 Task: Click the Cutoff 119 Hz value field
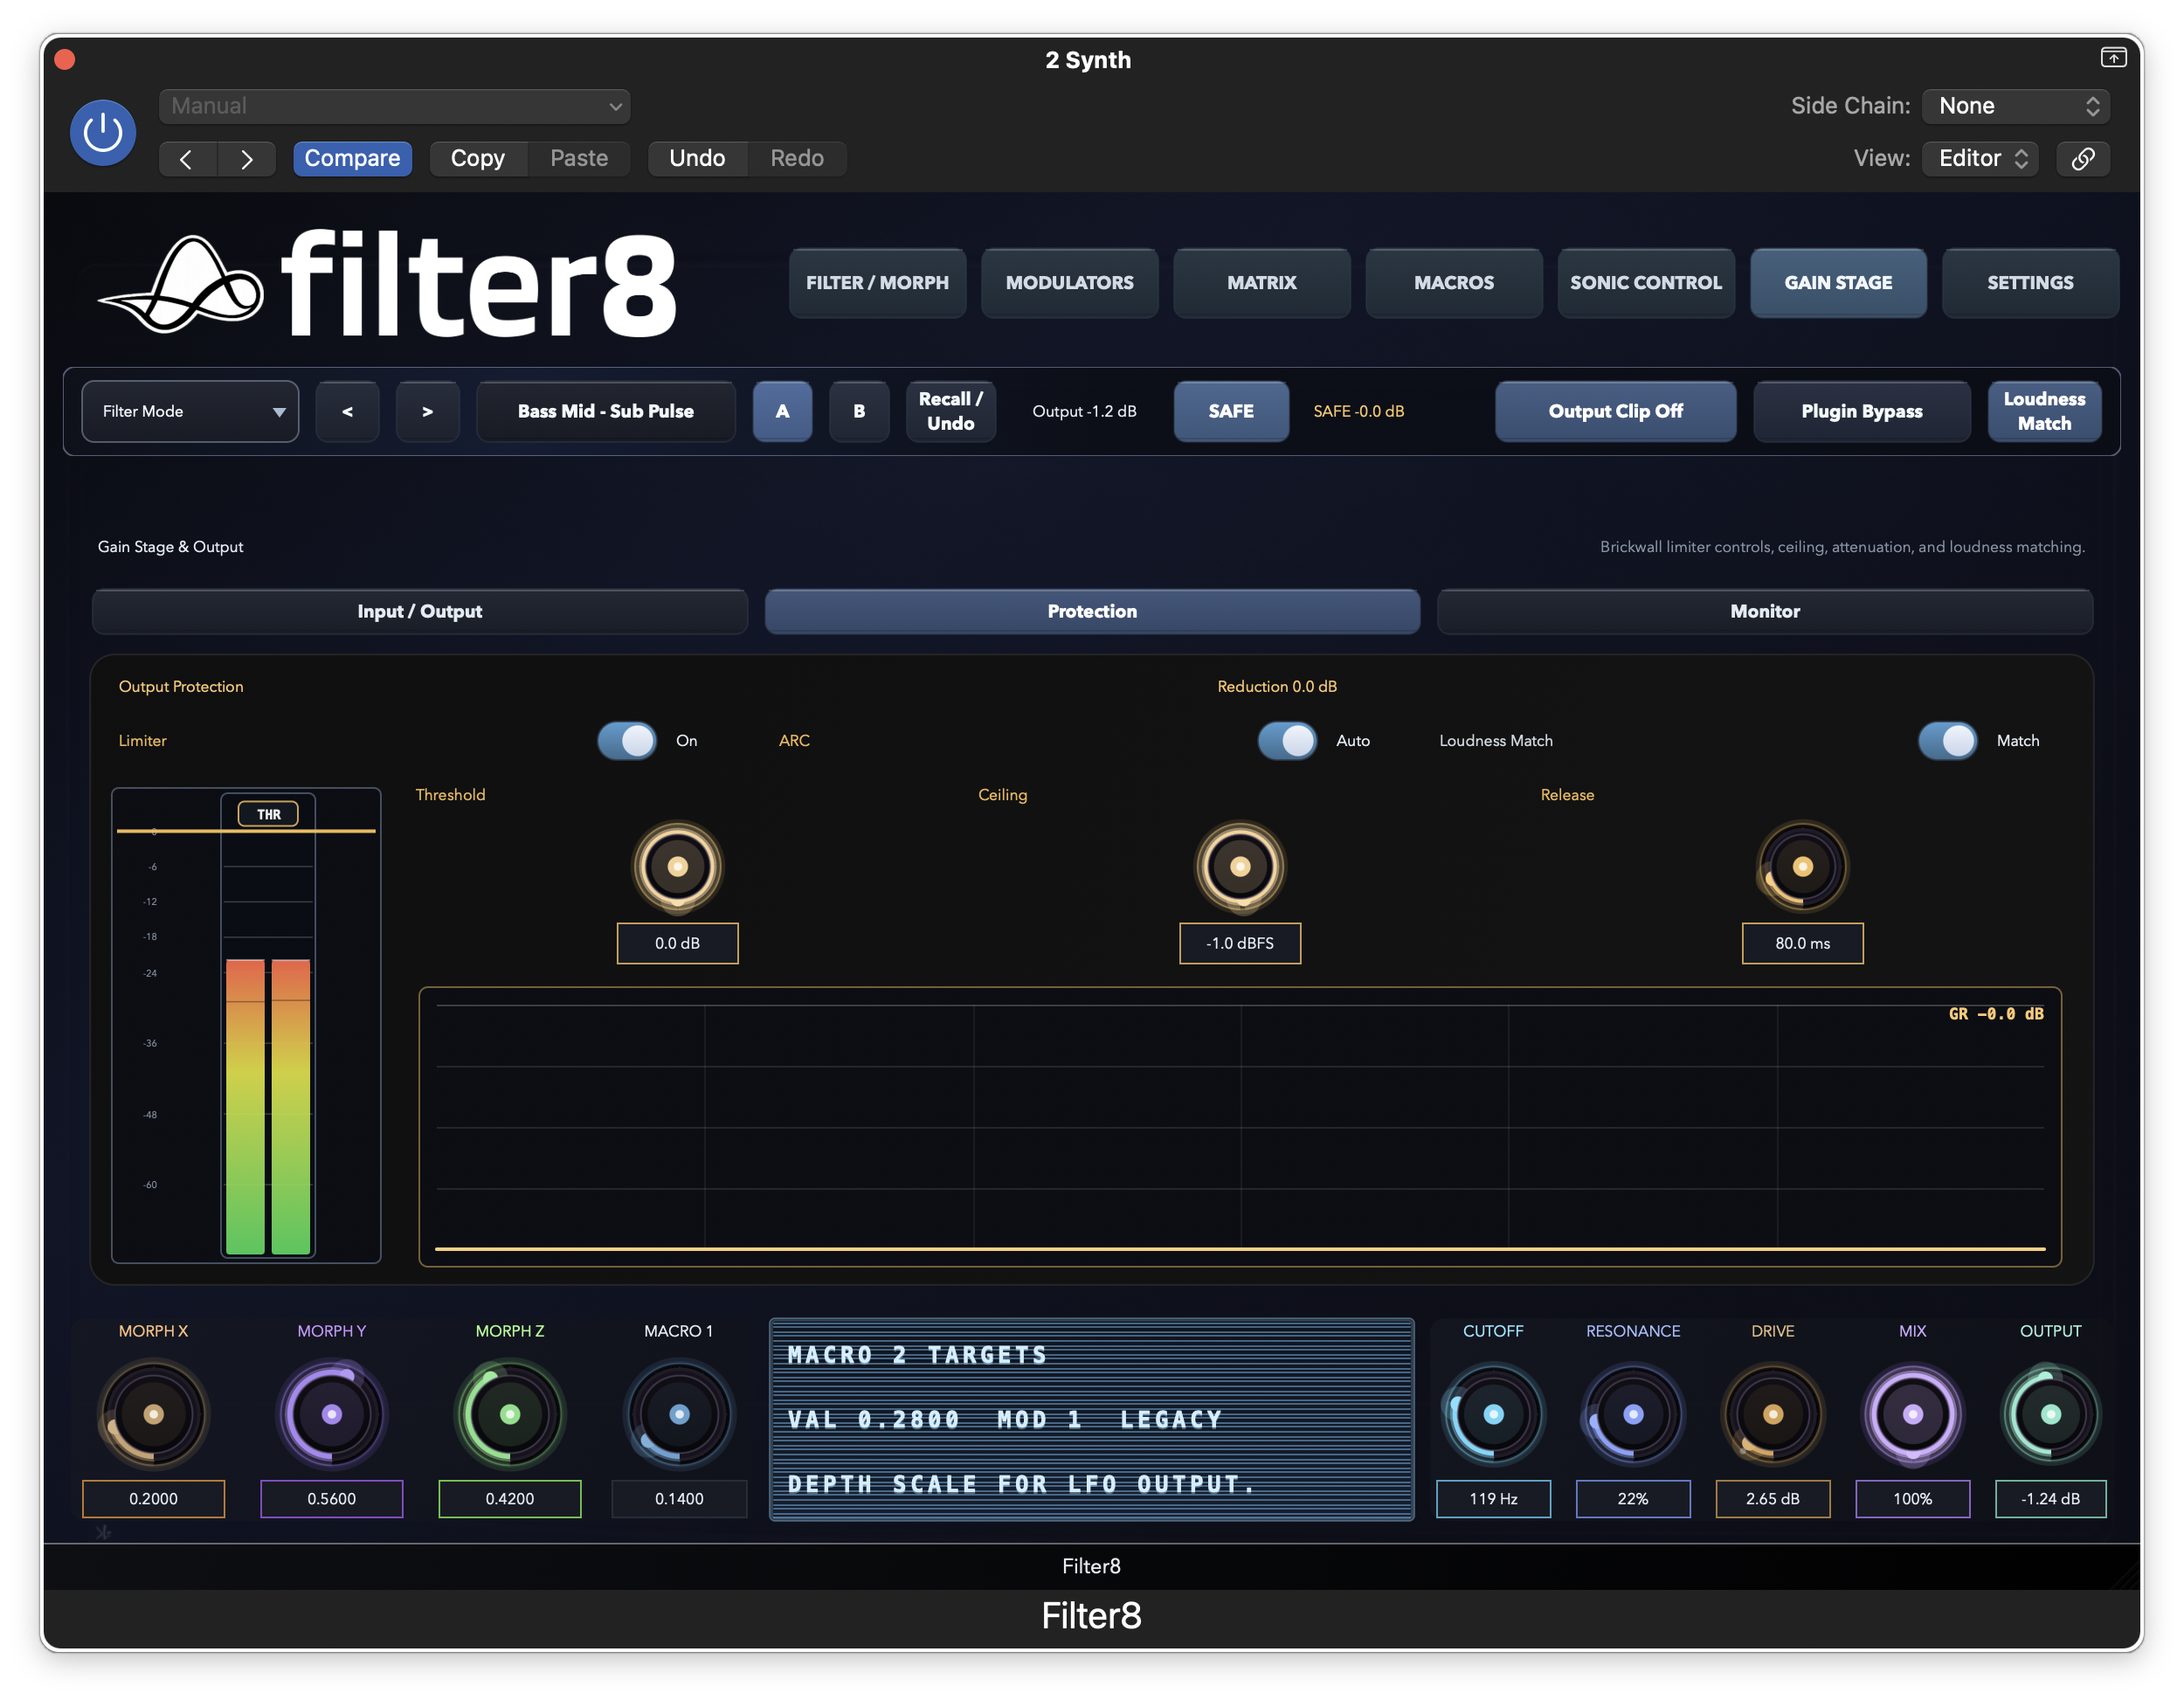click(x=1493, y=1498)
